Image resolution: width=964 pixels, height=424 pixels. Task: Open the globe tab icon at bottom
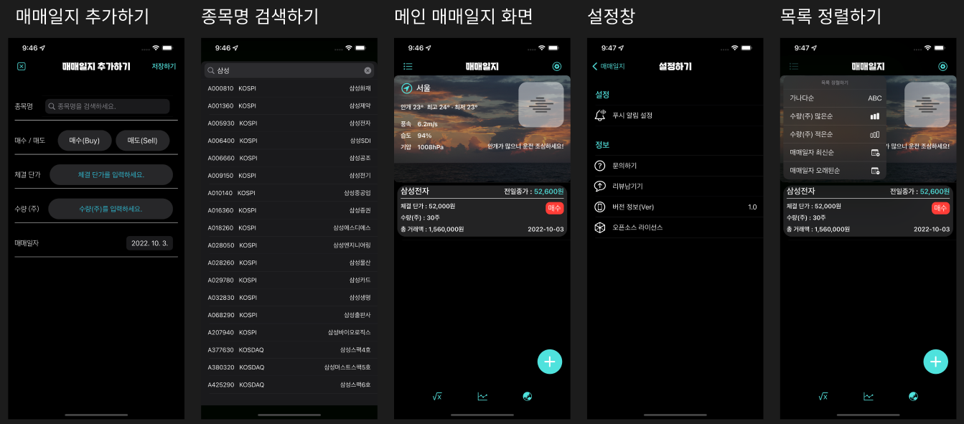coord(528,396)
